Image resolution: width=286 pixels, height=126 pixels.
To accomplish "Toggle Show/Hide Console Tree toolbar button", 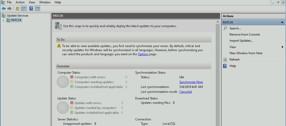I will 23,9.
